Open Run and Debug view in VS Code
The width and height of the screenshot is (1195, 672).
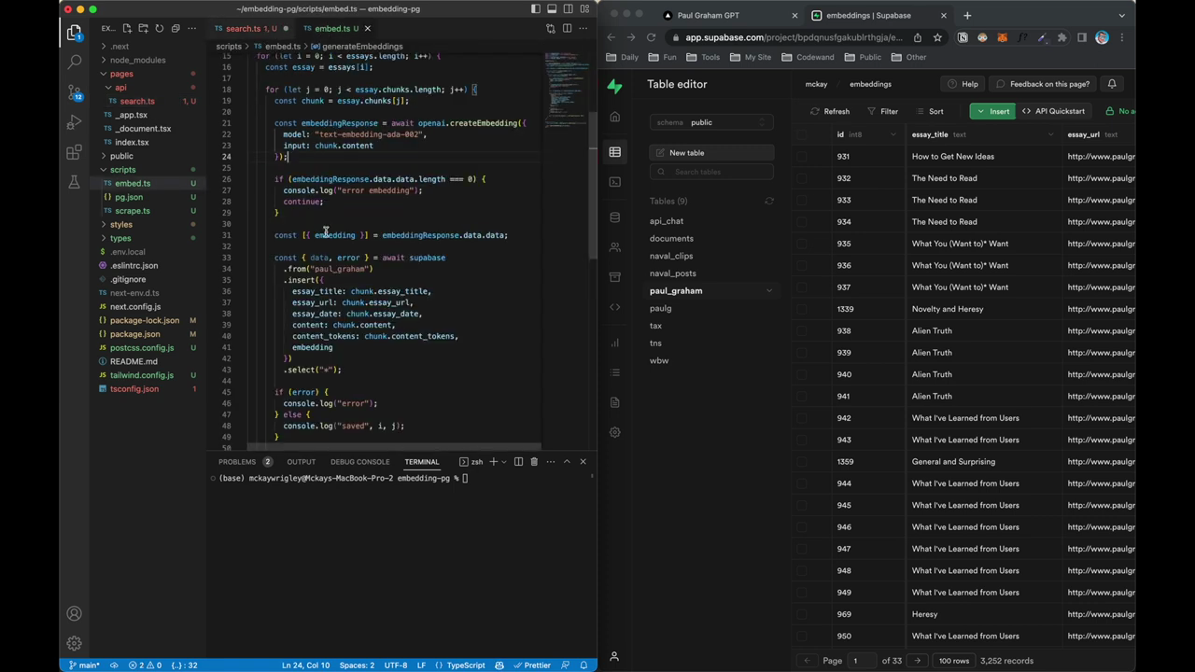tap(74, 122)
